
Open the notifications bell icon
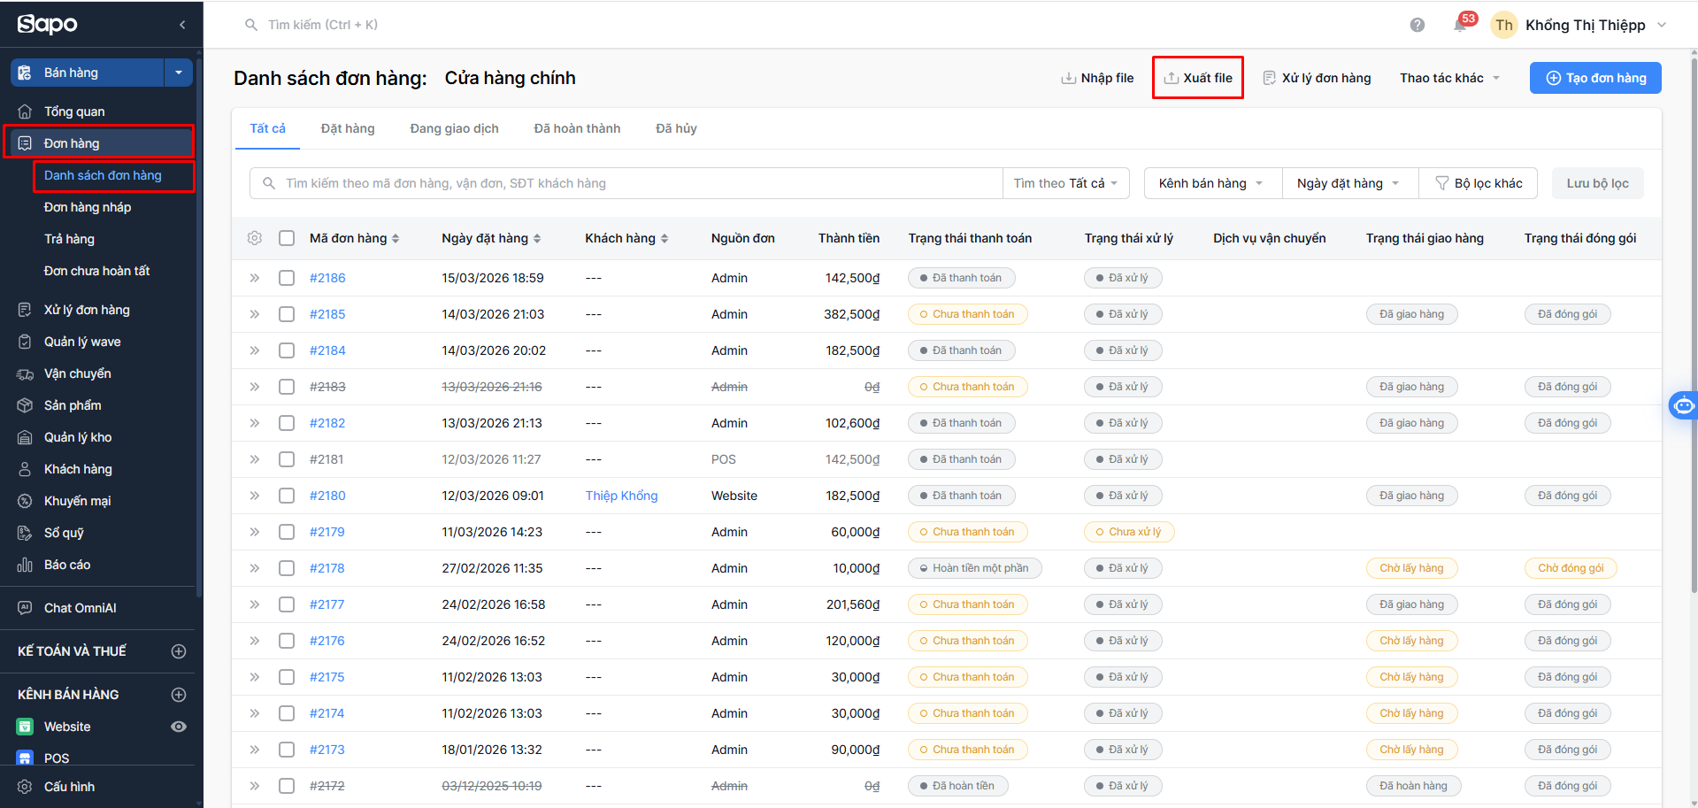1460,25
